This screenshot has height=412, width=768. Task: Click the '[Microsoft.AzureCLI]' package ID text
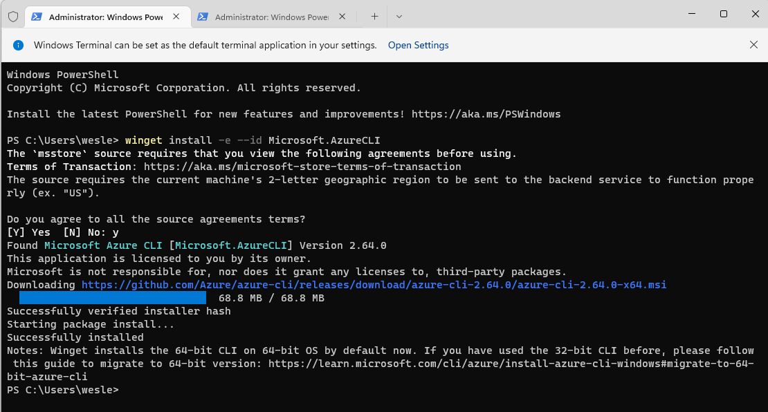(x=230, y=245)
